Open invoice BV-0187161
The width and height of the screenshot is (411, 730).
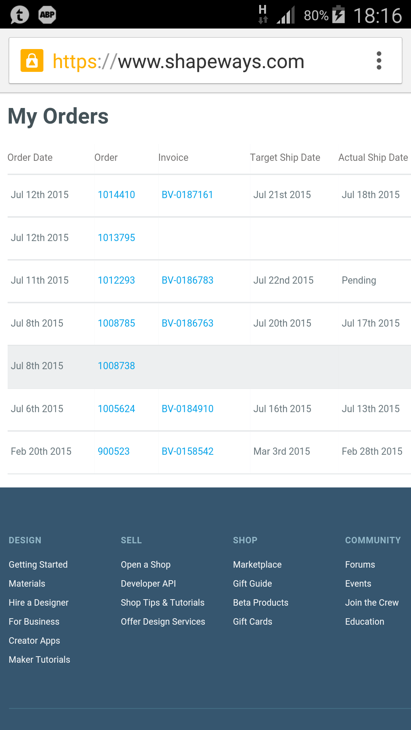click(x=187, y=195)
